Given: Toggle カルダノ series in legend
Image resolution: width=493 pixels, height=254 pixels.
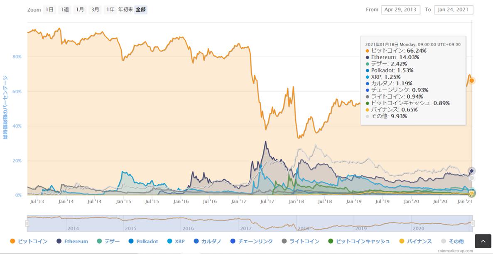Looking at the screenshot, I should click(x=208, y=241).
